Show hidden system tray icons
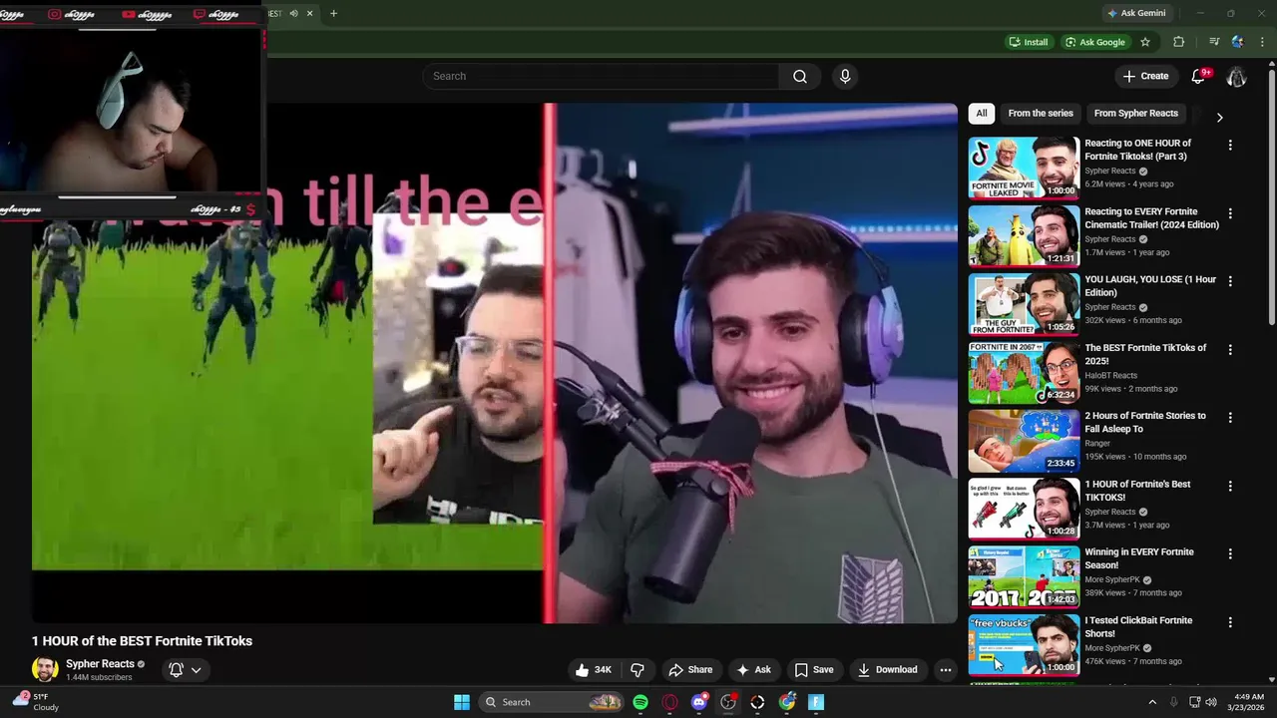The height and width of the screenshot is (718, 1277). pos(1152,702)
